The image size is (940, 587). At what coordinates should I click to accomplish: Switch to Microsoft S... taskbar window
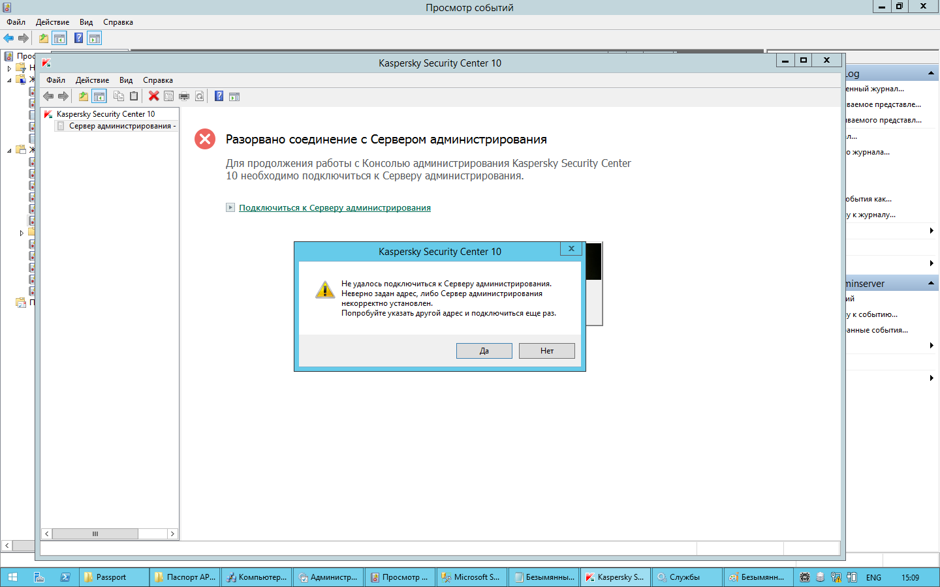[x=473, y=577]
